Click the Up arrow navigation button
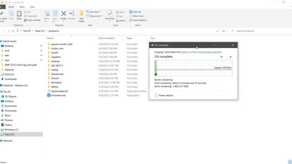 coord(13,31)
